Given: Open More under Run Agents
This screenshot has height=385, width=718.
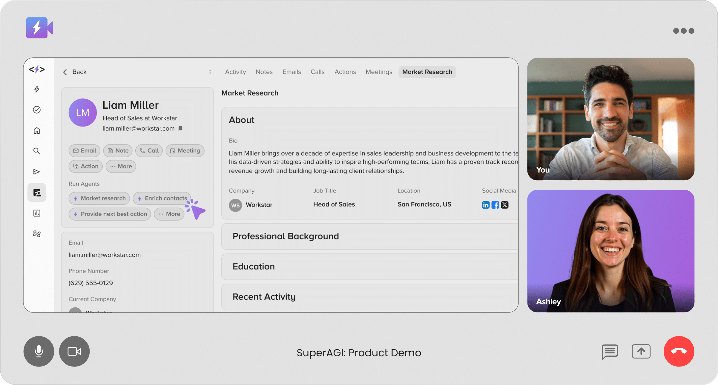Looking at the screenshot, I should point(169,214).
